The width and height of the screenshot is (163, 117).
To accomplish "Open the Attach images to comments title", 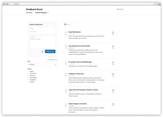I will coord(78,104).
